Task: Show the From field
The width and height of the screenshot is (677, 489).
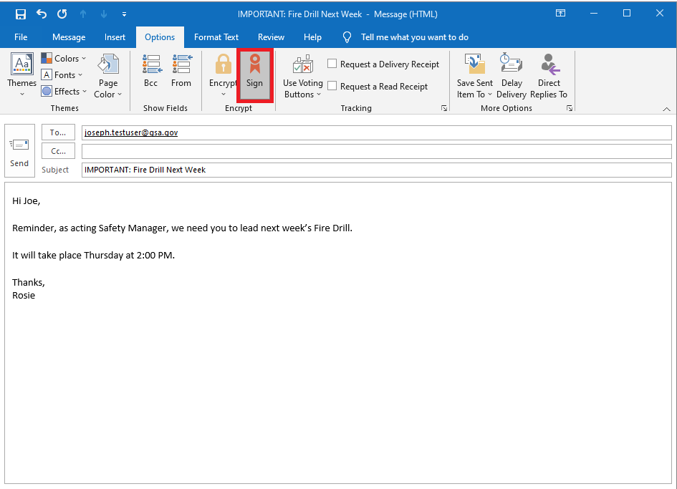Action: pyautogui.click(x=181, y=72)
